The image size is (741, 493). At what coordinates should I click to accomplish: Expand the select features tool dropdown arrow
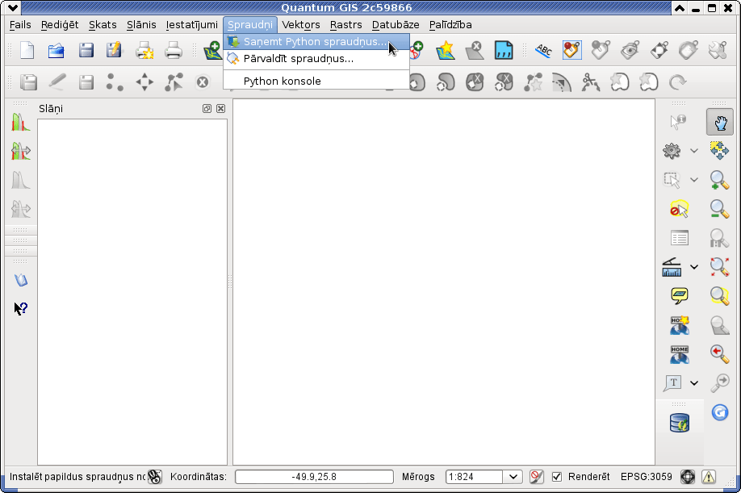pyautogui.click(x=693, y=179)
